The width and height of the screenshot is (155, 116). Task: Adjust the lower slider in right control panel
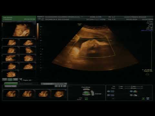coord(133,88)
